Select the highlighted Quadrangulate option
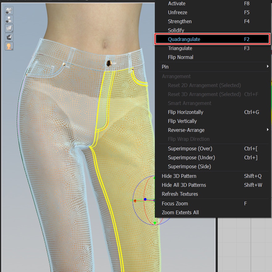Image resolution: width=272 pixels, height=272 pixels. 212,39
